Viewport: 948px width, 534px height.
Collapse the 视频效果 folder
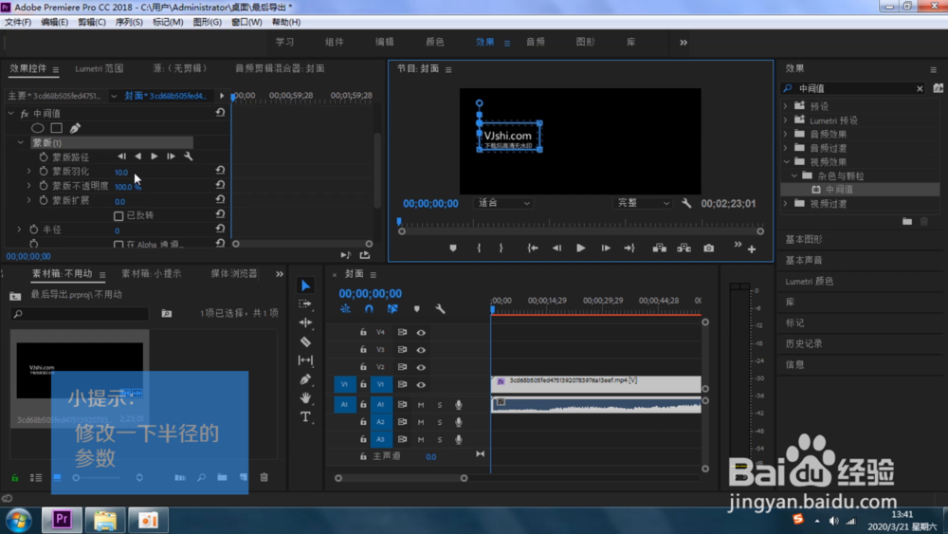tap(787, 161)
